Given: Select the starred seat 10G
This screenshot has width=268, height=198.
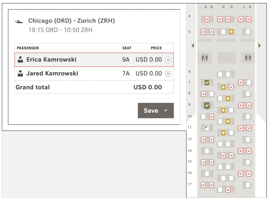Looking at the screenshot, I should click(x=228, y=121).
